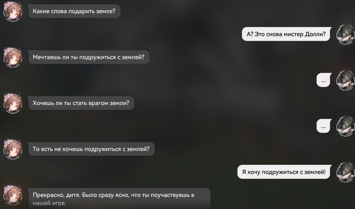The image size is (355, 209).
Task: Select message "Хочешь ли ты стать врагом земли?"
Action: point(81,103)
